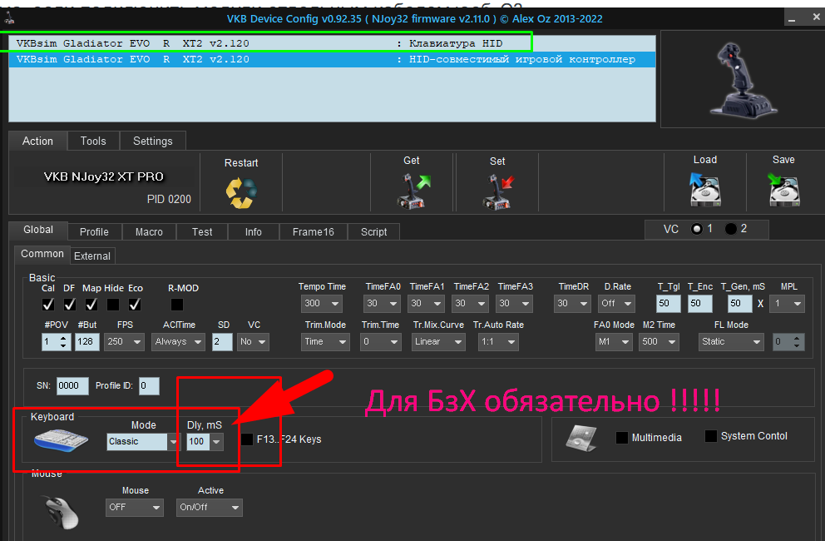
Task: Open the VC No dropdown in Basic
Action: 253,342
